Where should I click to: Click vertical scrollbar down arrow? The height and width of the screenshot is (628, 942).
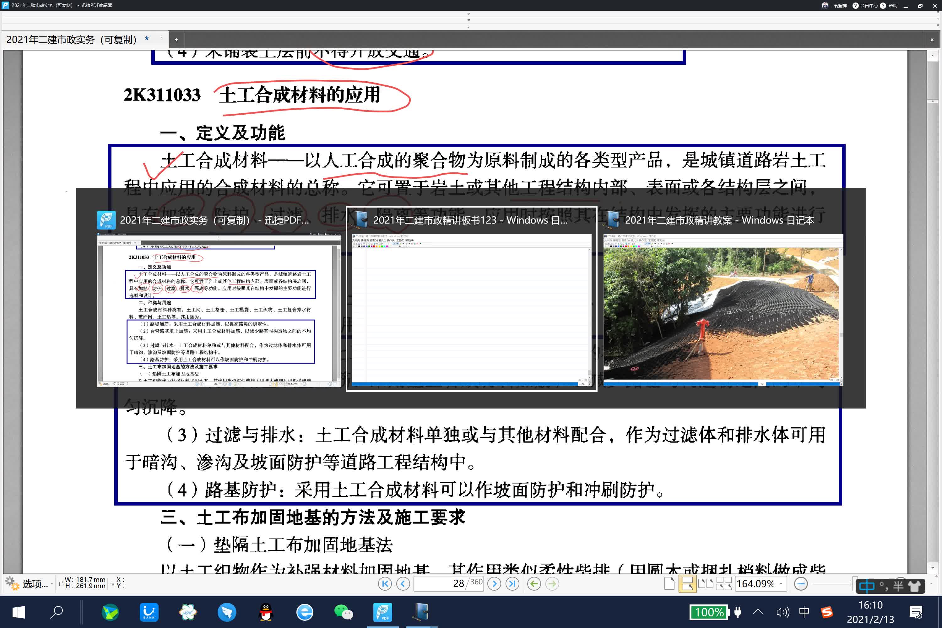point(933,567)
